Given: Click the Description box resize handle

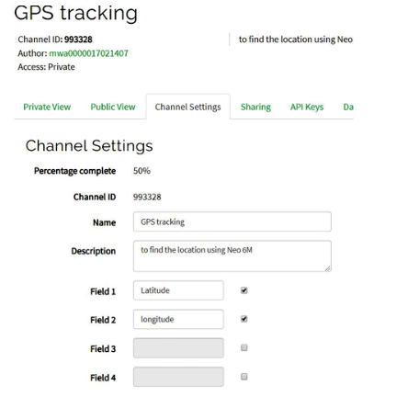Looking at the screenshot, I should coord(328,268).
